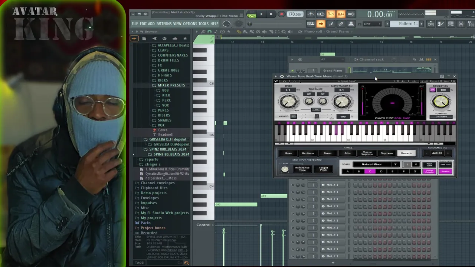Open the mixer view icon

[x=461, y=24]
